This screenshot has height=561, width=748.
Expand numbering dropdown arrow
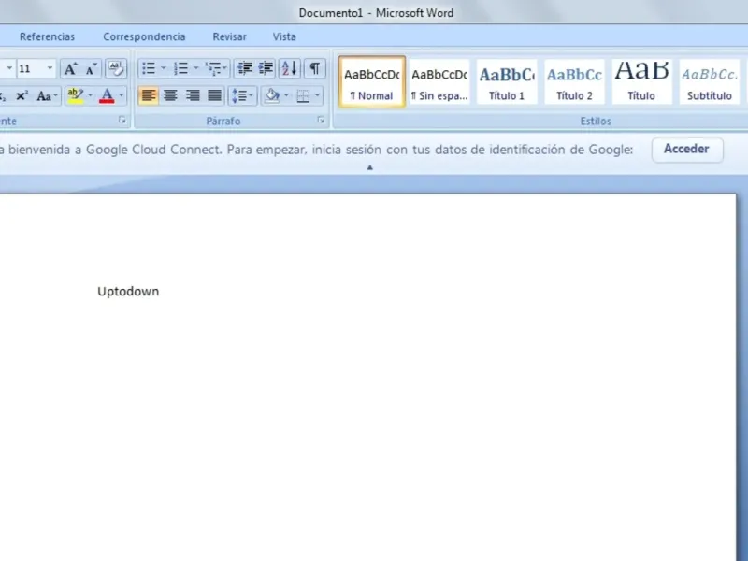click(x=195, y=68)
